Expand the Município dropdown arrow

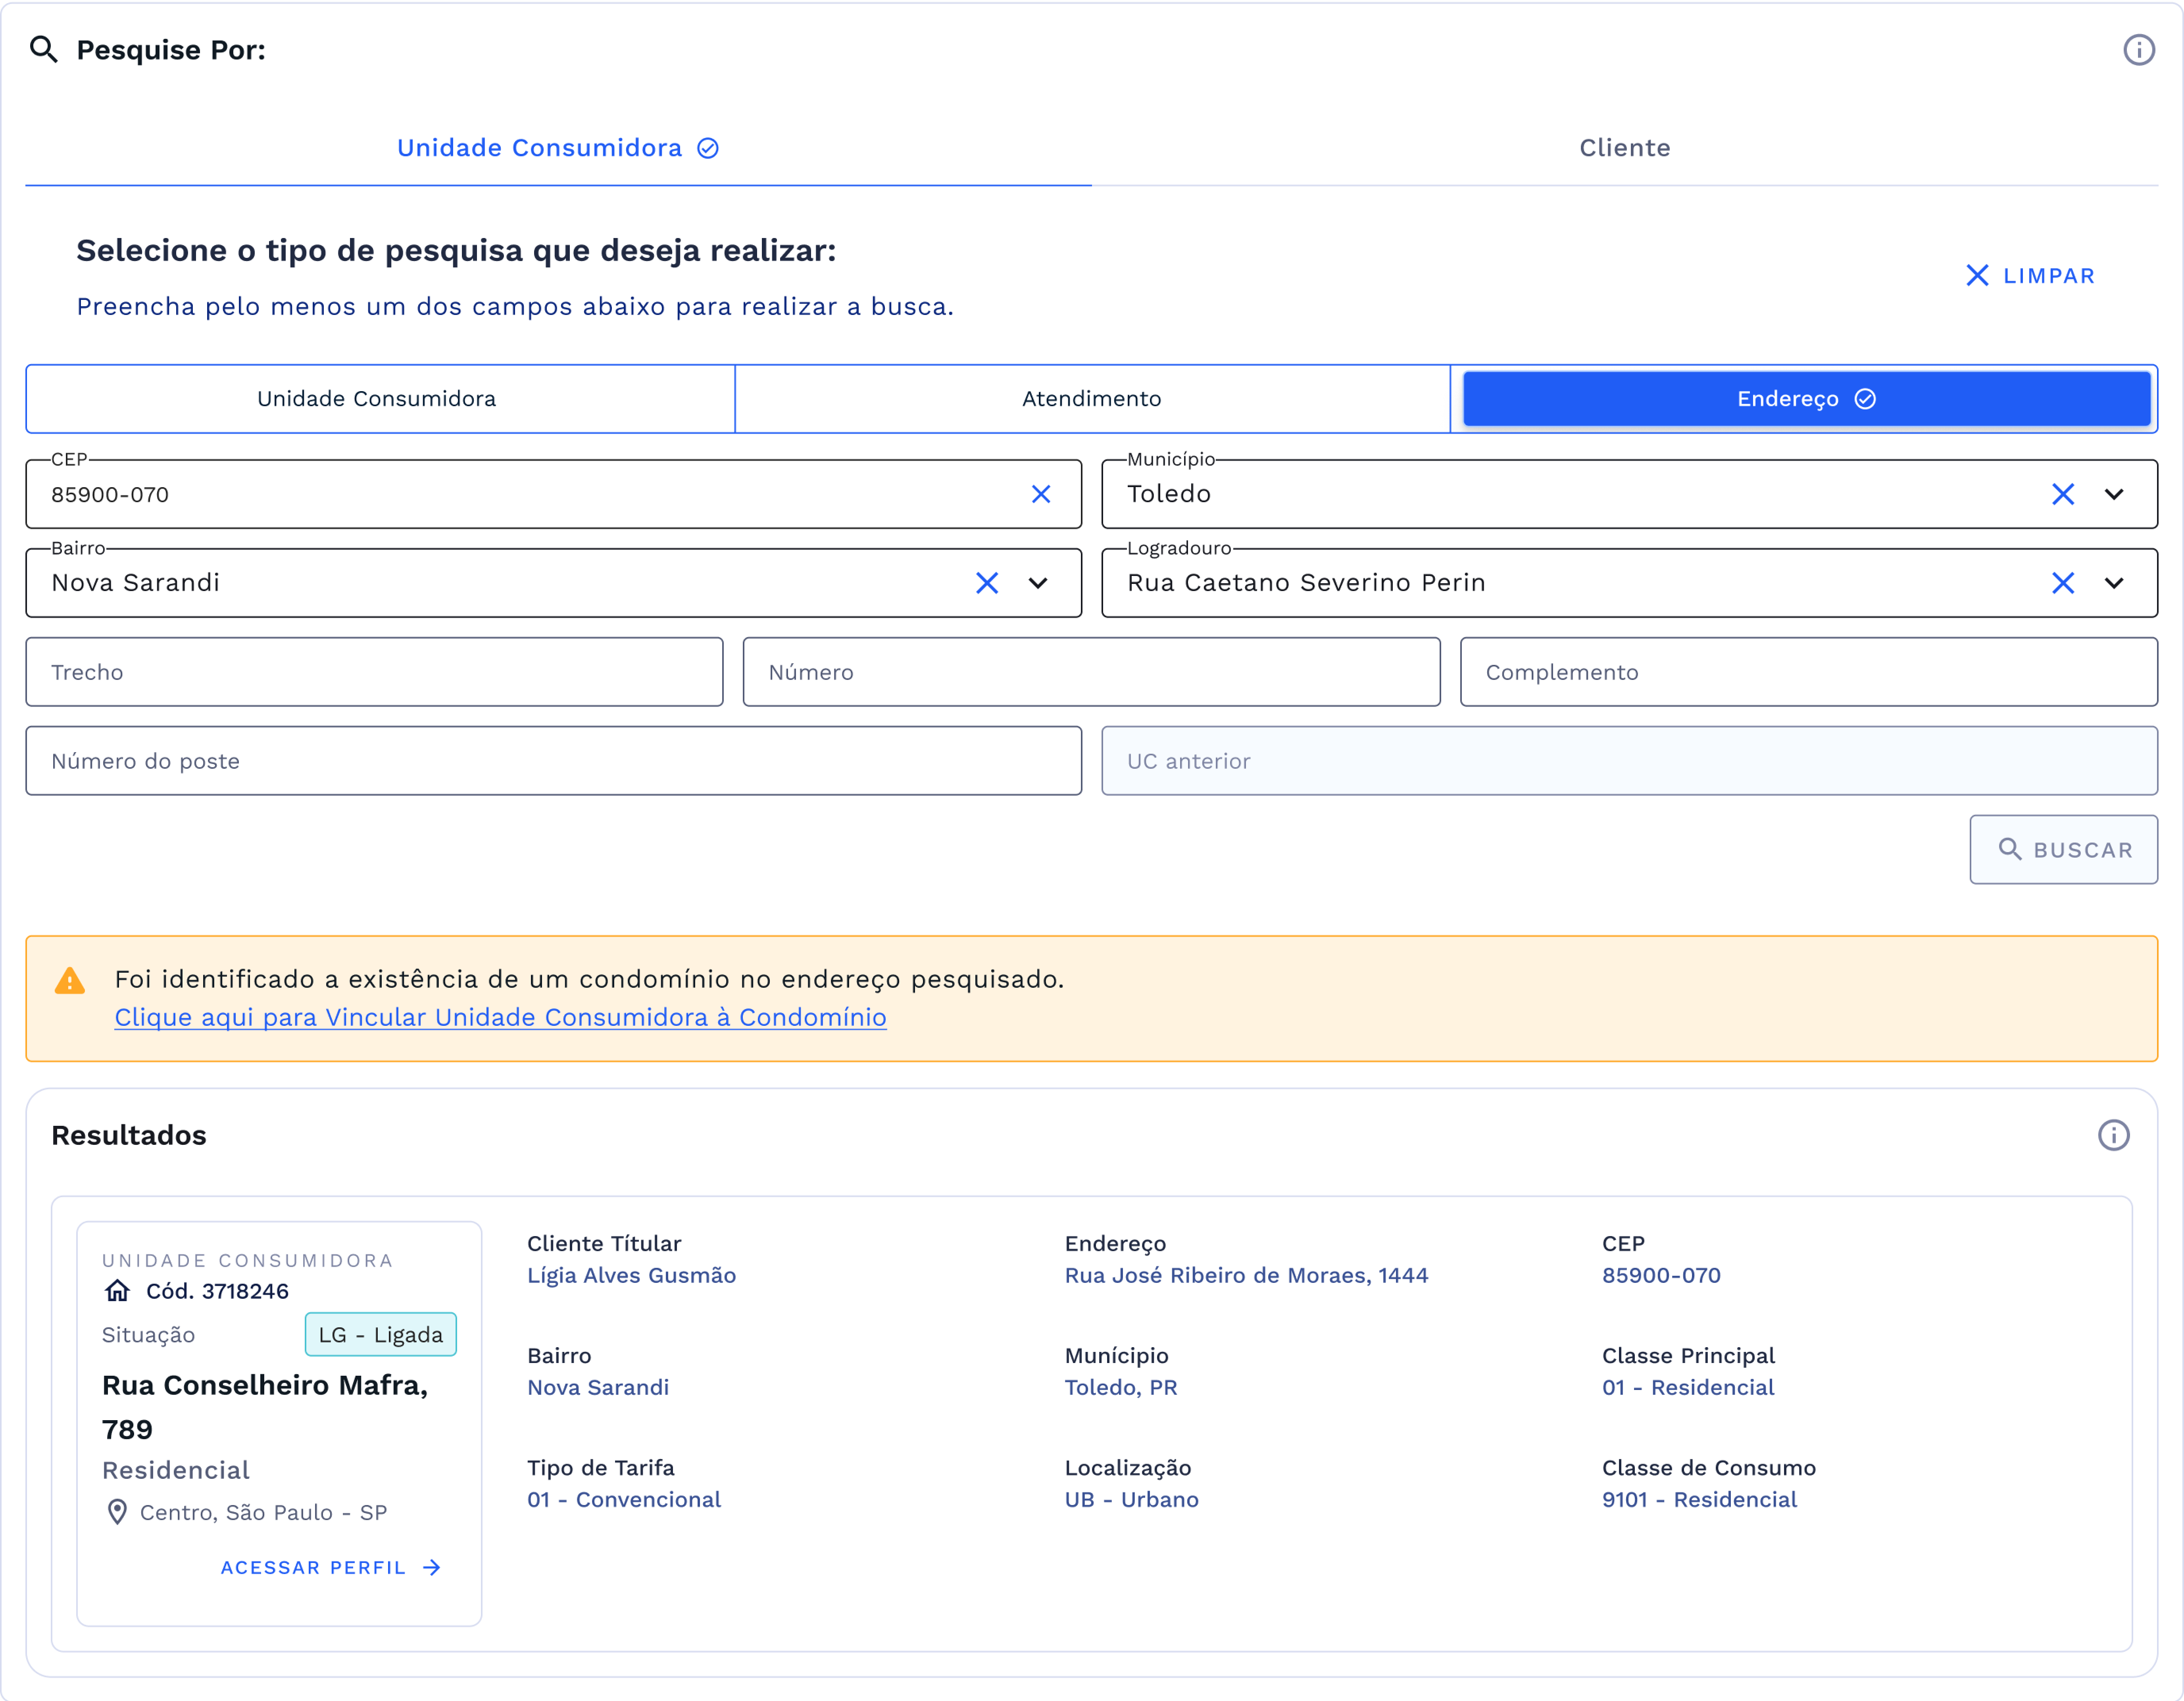(2113, 494)
